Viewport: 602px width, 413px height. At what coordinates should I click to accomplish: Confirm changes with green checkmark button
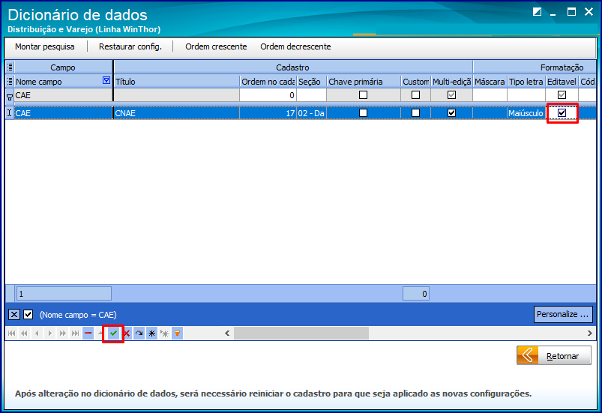click(x=113, y=333)
